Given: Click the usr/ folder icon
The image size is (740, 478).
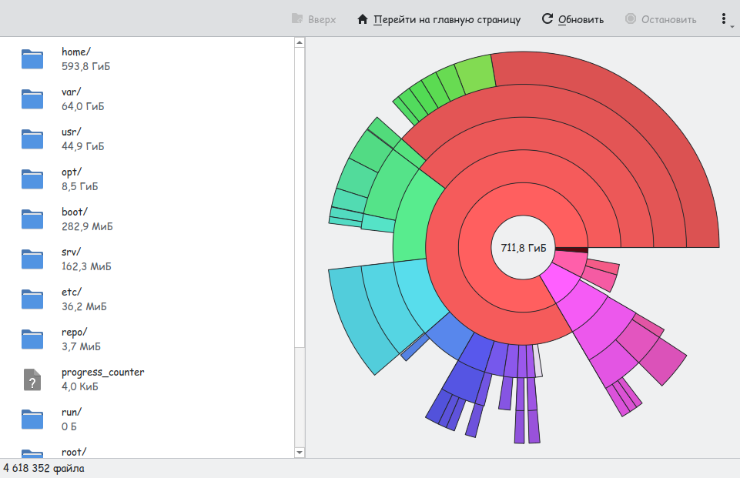Looking at the screenshot, I should coord(32,139).
